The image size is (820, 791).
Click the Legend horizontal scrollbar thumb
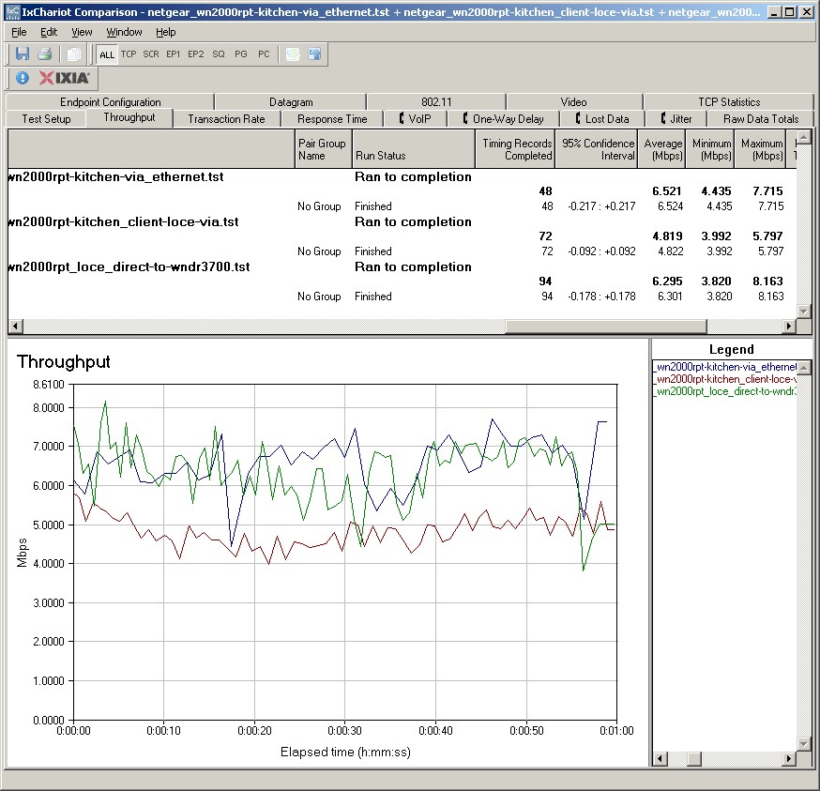coord(694,758)
